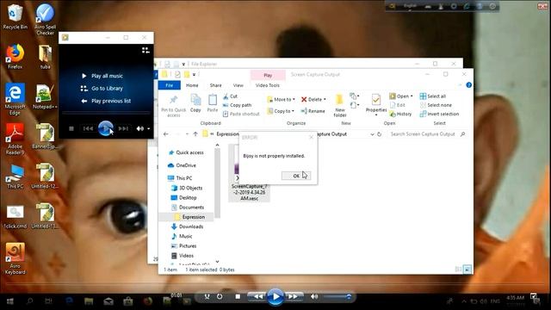Screen dimensions: 551x310
Task: Open the 1click.cmd desktop file
Action: 15,216
